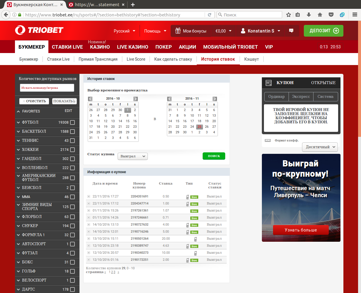361x293 pixels.
Task: Open the browser hamburger menu
Action: 354,15
